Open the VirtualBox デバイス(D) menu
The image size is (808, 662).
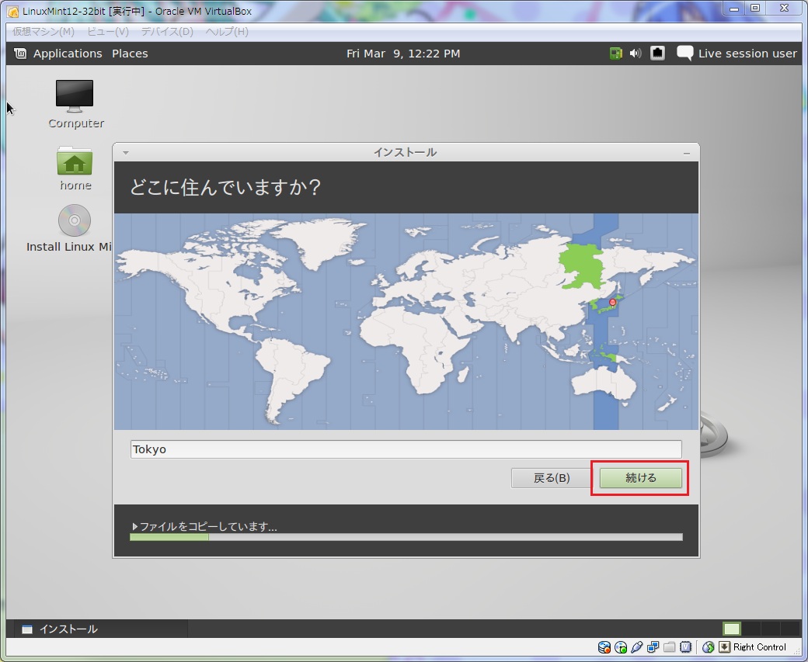(x=167, y=32)
